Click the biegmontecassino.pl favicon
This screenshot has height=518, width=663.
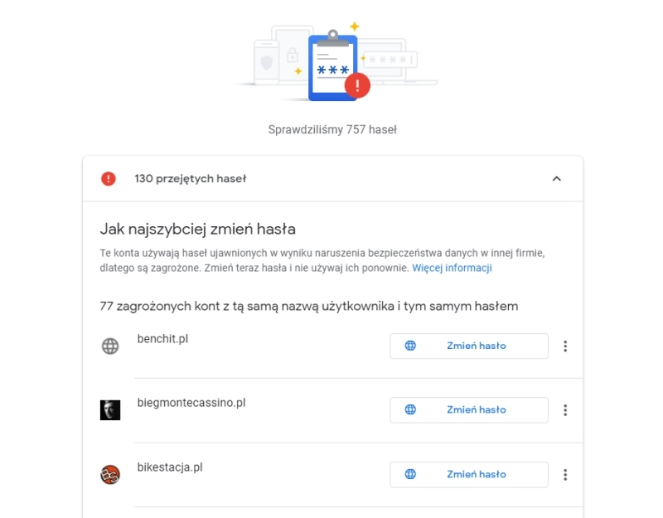[x=110, y=409]
